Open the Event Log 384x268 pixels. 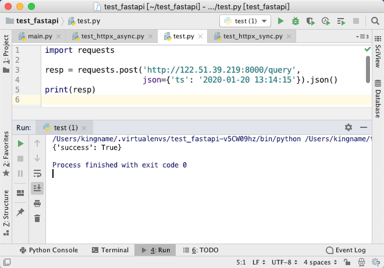click(346, 250)
